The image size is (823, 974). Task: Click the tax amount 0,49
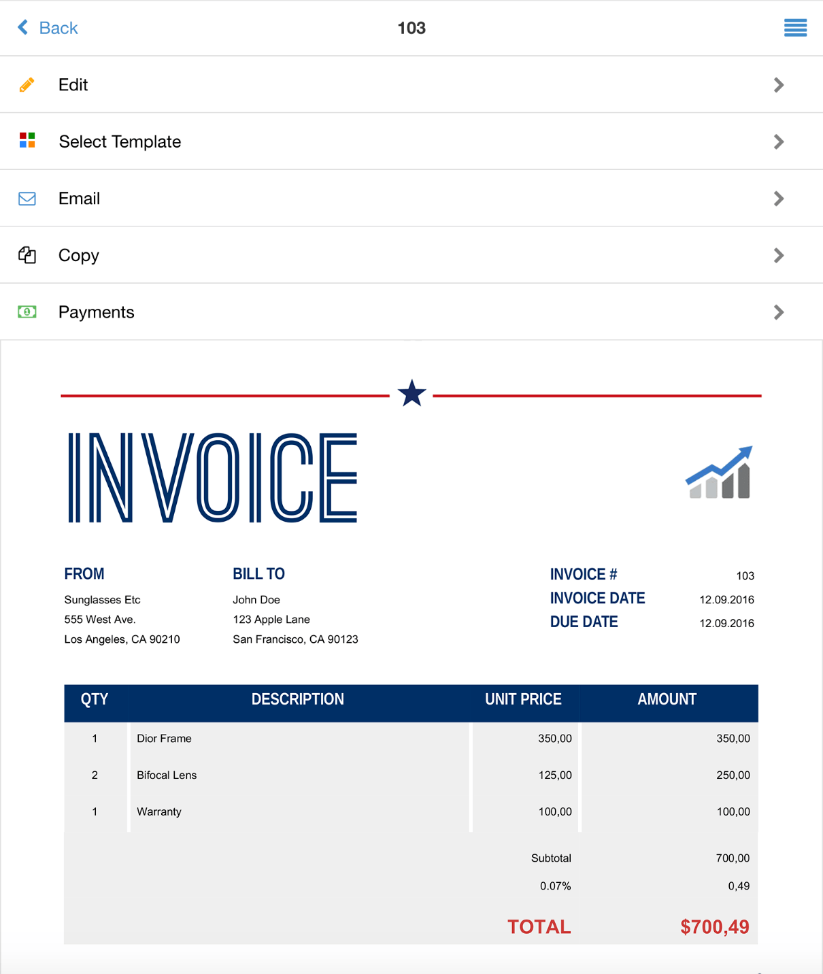click(x=739, y=886)
